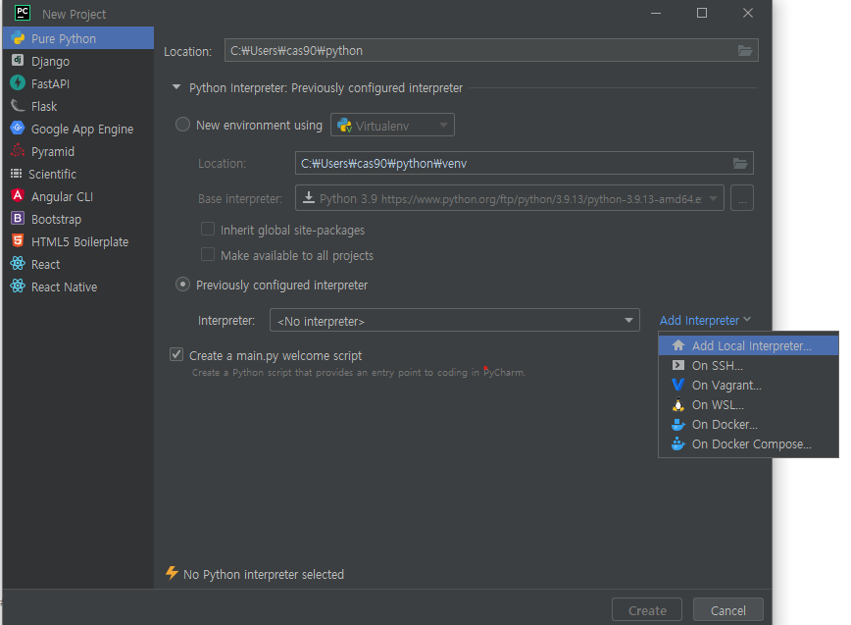Select Google App Engine label

[x=82, y=130]
